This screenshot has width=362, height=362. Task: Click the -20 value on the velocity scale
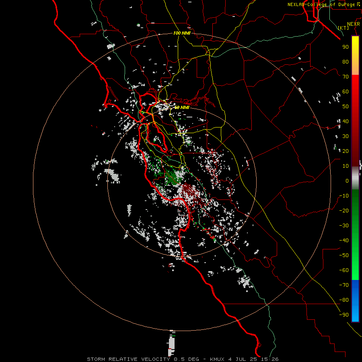[x=344, y=210]
